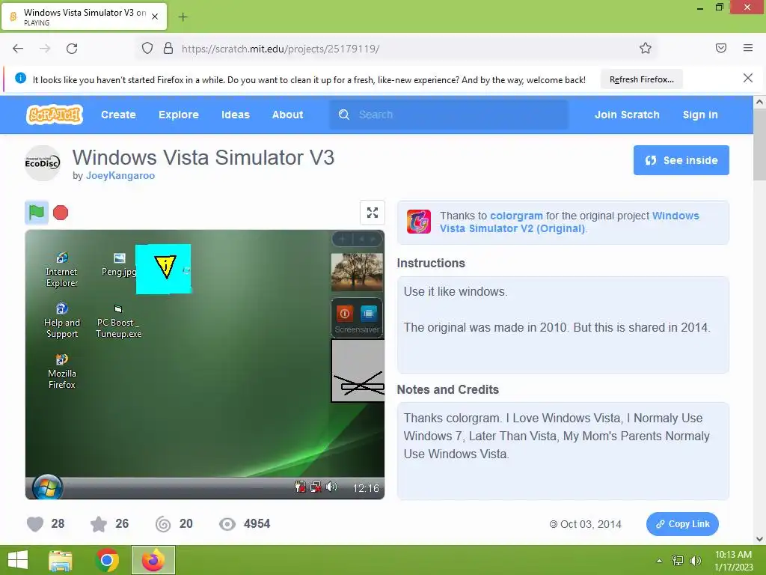Click the sidebar gadget controls bar at top
Viewport: 766px width, 575px height.
357,239
